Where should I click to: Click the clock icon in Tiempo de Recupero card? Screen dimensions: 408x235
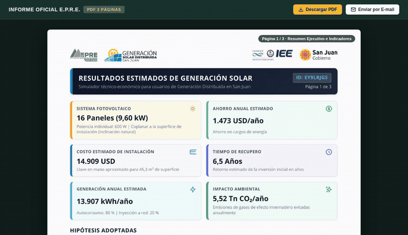(x=329, y=152)
